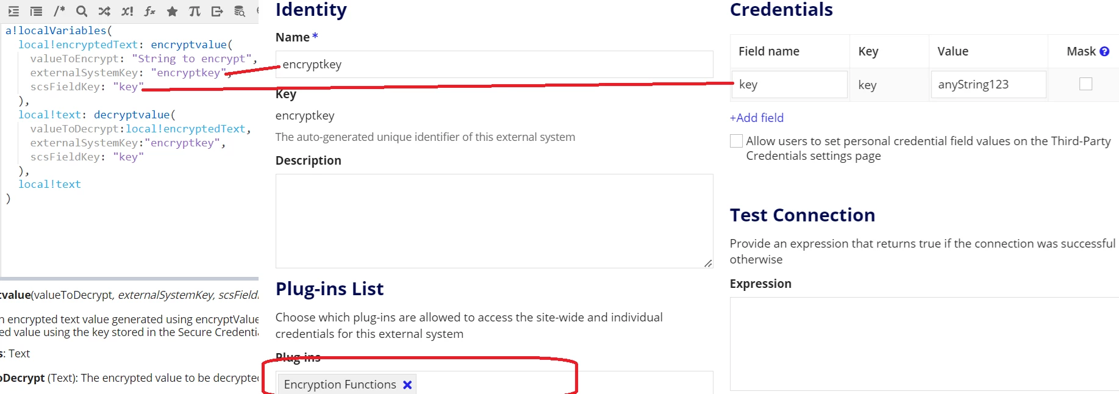Click the pi constant toolbar icon

pyautogui.click(x=195, y=11)
